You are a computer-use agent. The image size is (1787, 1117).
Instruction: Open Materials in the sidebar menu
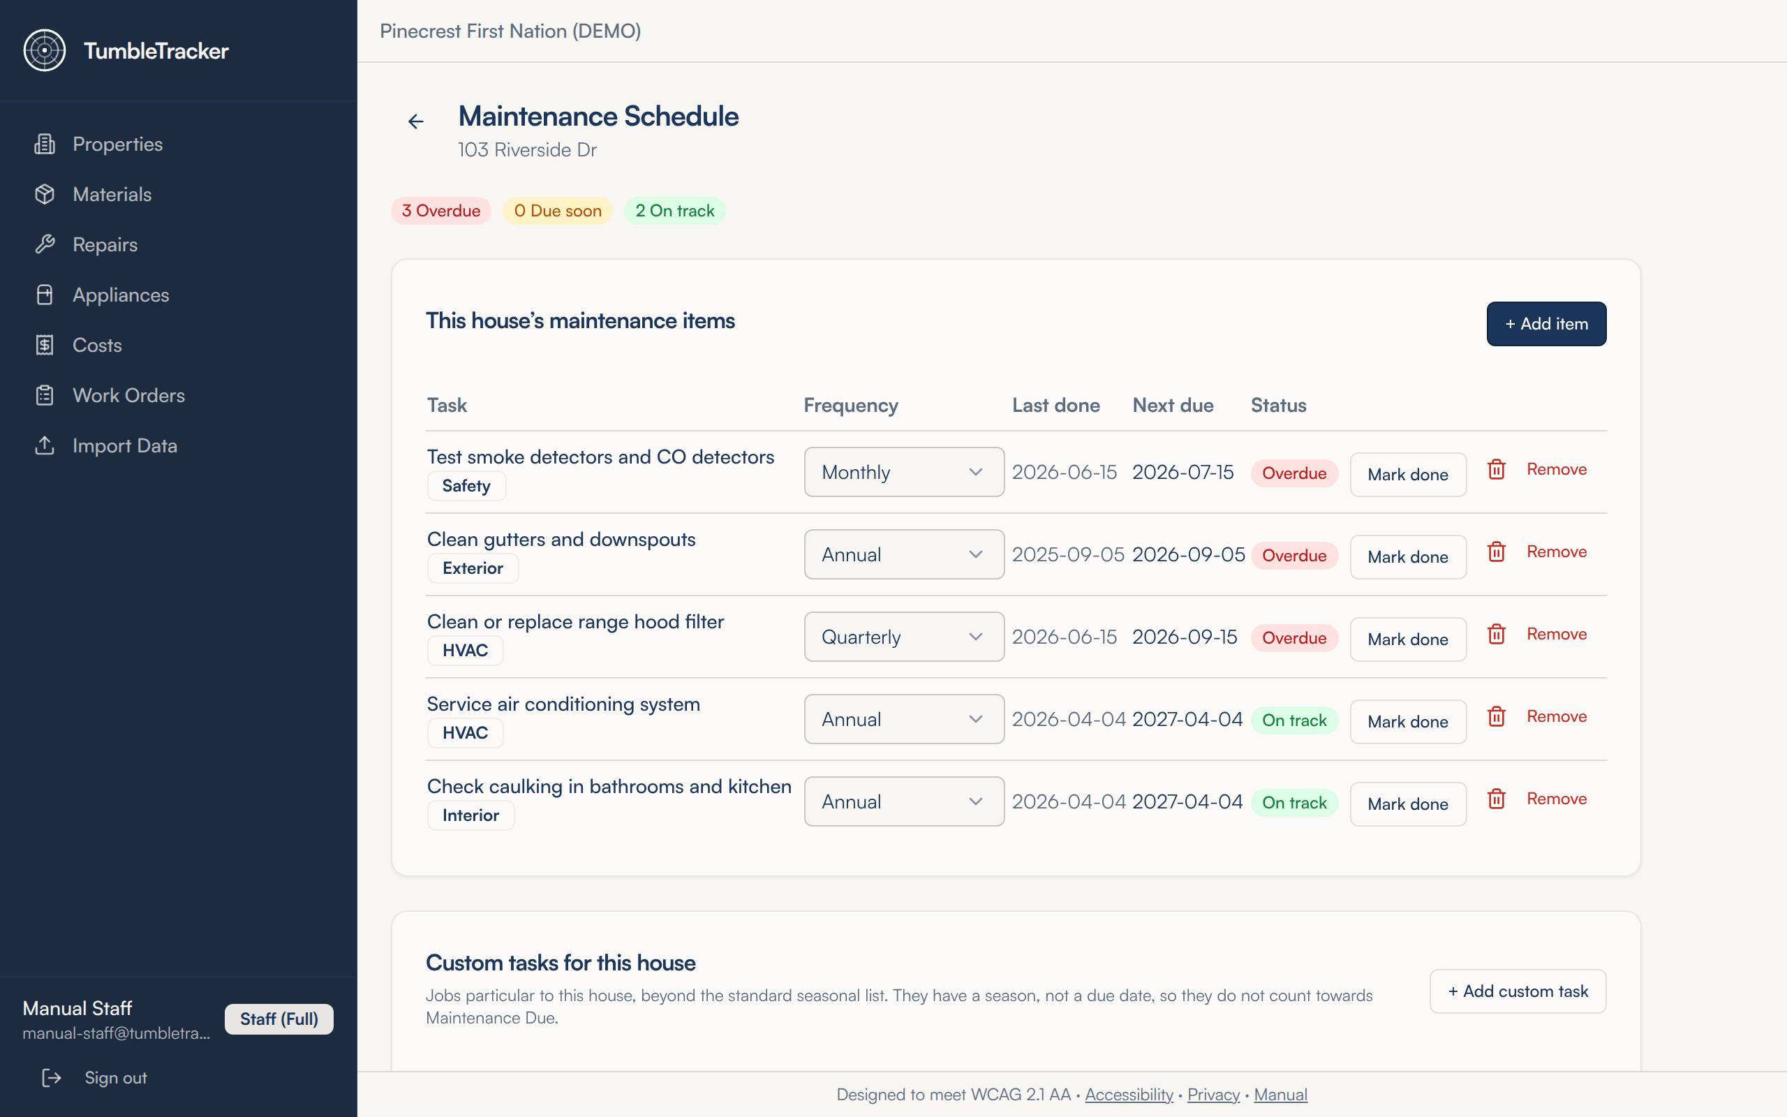[179, 194]
